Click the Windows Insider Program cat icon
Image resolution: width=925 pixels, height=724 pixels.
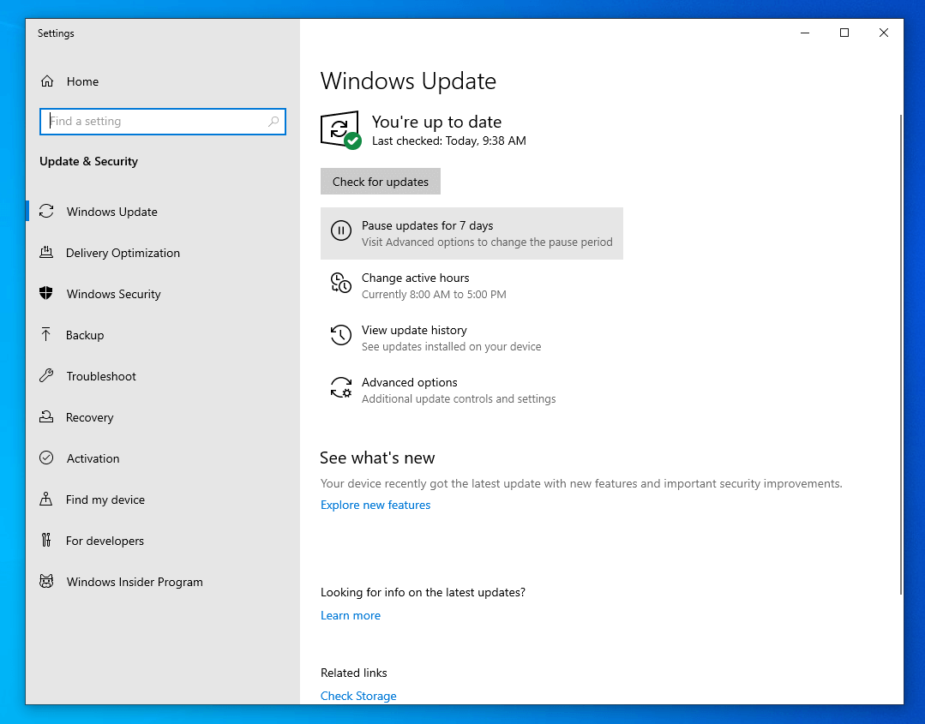[46, 581]
